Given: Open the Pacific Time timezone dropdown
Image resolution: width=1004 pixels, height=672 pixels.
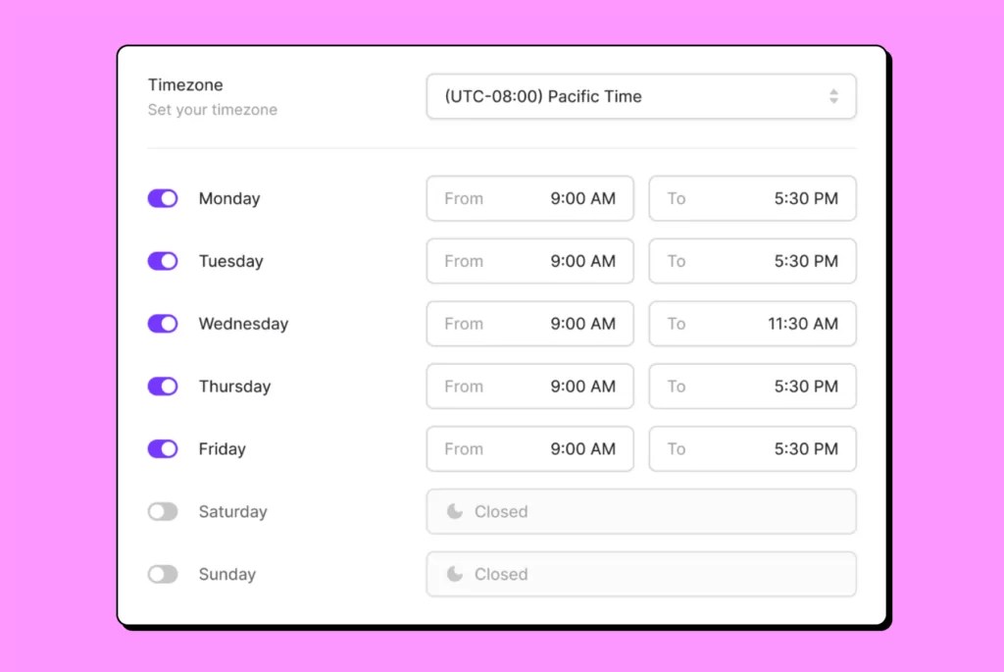Looking at the screenshot, I should point(641,96).
